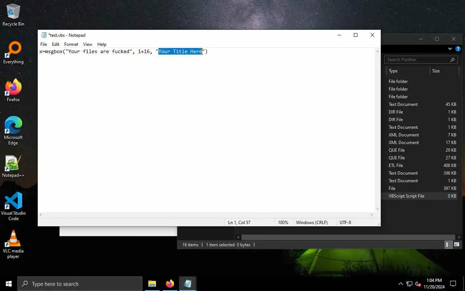Select the Visual Studio Code desktop shortcut

tap(13, 207)
